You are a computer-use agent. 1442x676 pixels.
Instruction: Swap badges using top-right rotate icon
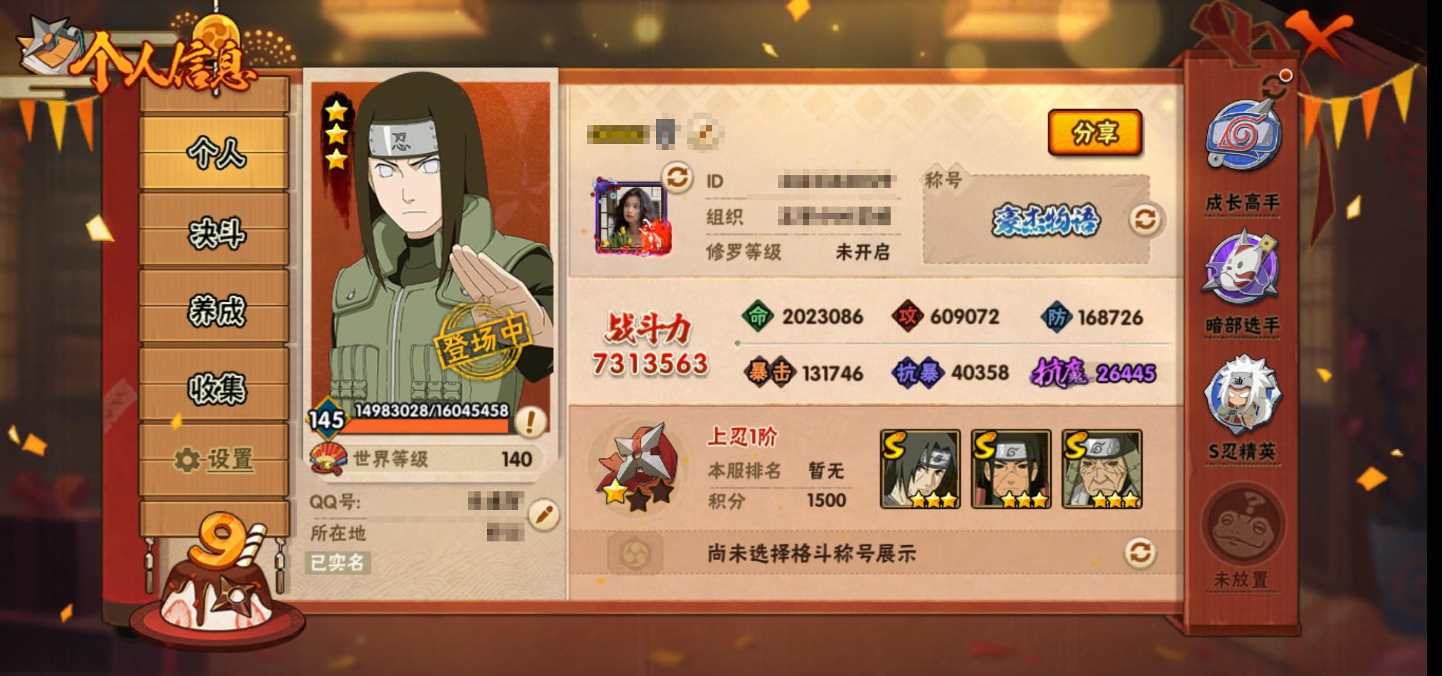point(1275,86)
